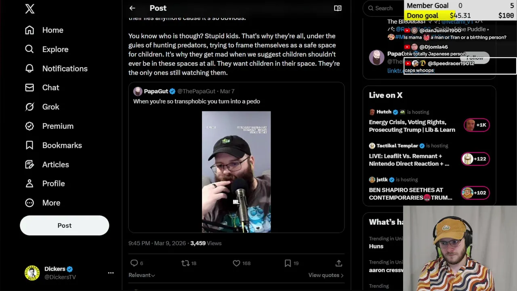Join Hutch's live space +1K button
This screenshot has width=517, height=291.
tap(477, 125)
